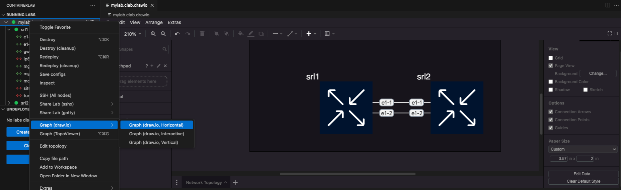This screenshot has height=190, width=621.
Task: Choose Save configs in the context menu
Action: click(x=53, y=74)
